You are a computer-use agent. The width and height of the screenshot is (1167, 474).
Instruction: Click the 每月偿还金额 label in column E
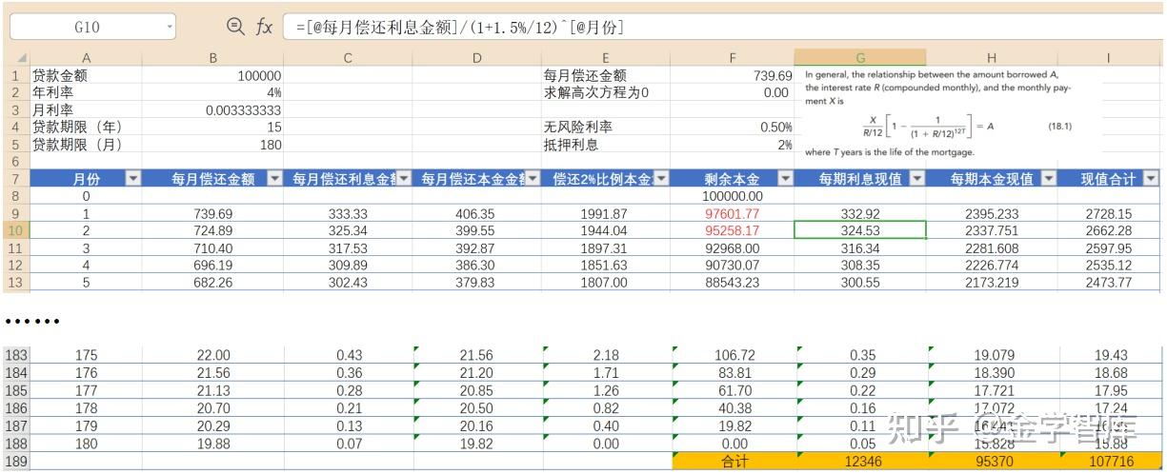point(605,75)
